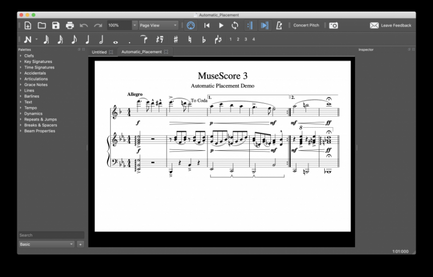The height and width of the screenshot is (277, 433).
Task: Toggle loop playback
Action: click(x=235, y=25)
